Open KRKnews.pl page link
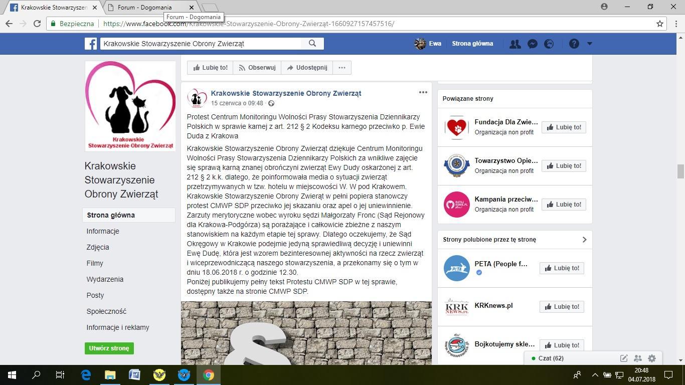 pos(493,306)
